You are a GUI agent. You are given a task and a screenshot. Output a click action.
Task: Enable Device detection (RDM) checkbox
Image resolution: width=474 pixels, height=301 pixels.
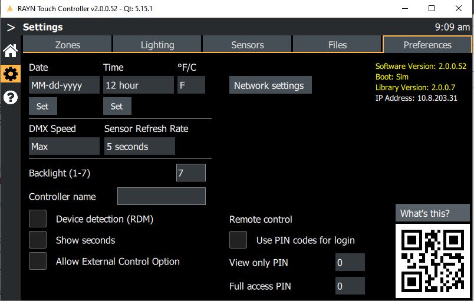coord(38,219)
